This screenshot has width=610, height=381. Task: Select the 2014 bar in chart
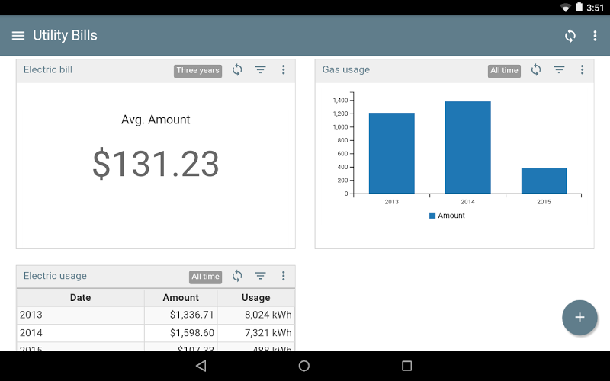tap(467, 147)
